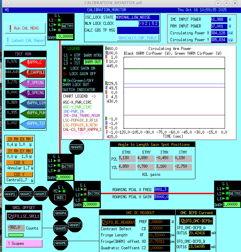The image size is (241, 252).
Task: Click the BS beamsplitter display button
Action: (60, 197)
